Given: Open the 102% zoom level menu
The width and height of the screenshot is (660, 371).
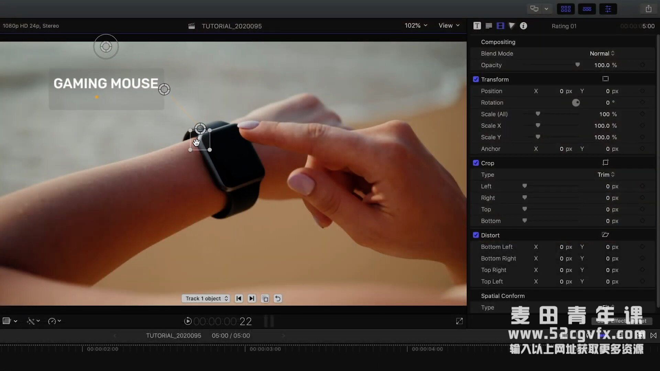Looking at the screenshot, I should [x=416, y=25].
